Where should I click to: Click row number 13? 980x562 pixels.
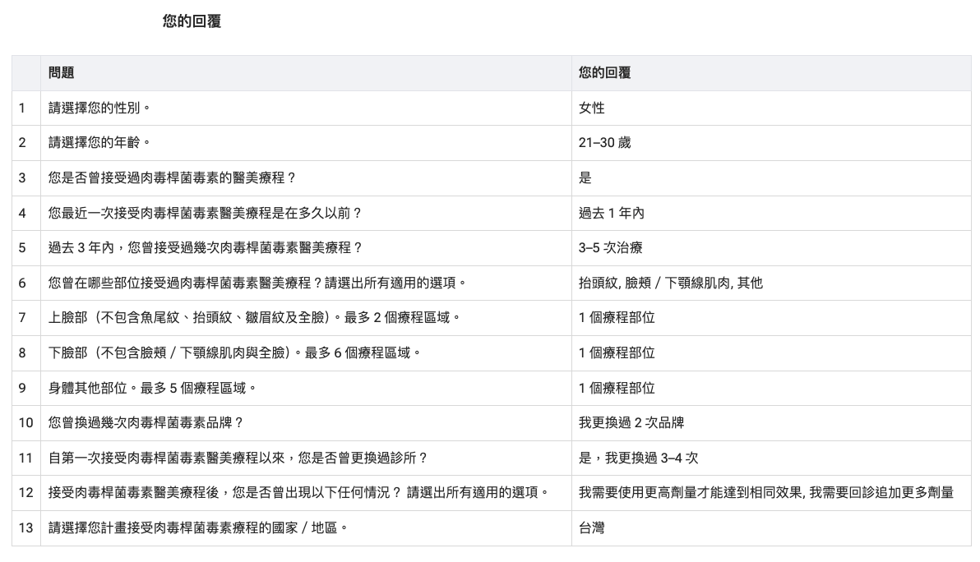(25, 527)
